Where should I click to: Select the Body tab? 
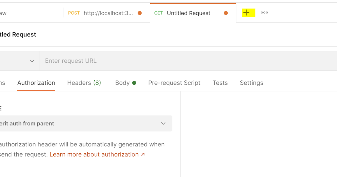tap(122, 83)
